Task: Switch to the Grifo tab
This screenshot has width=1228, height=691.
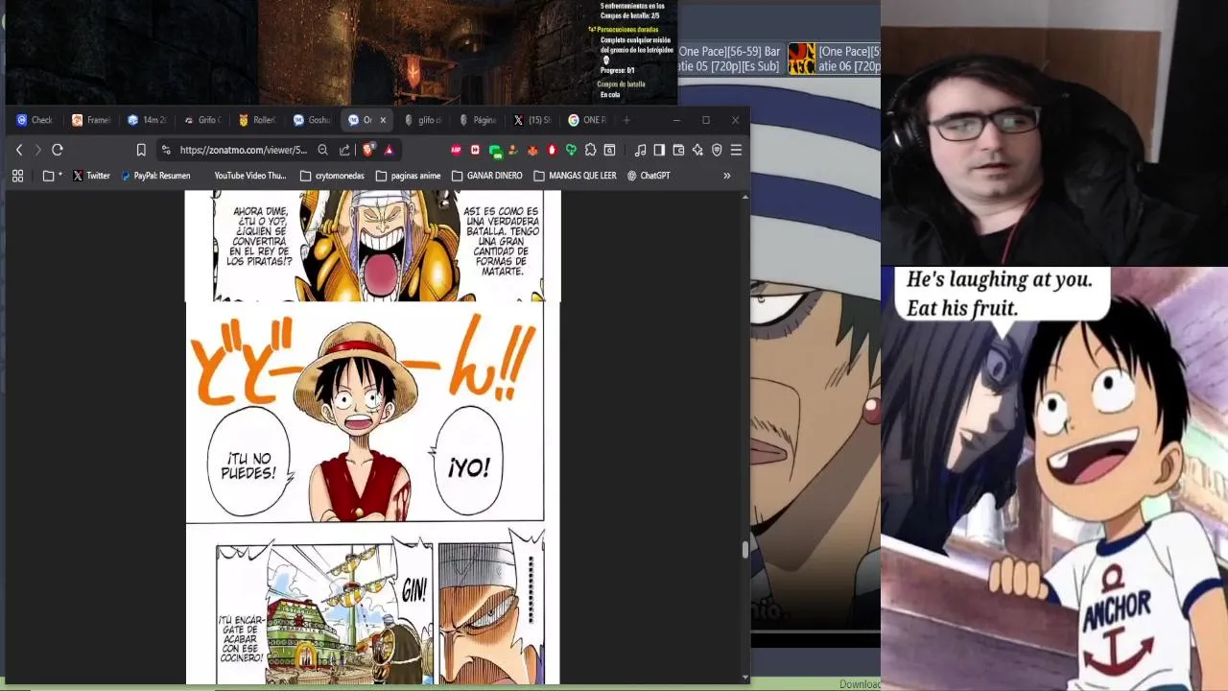Action: click(202, 120)
